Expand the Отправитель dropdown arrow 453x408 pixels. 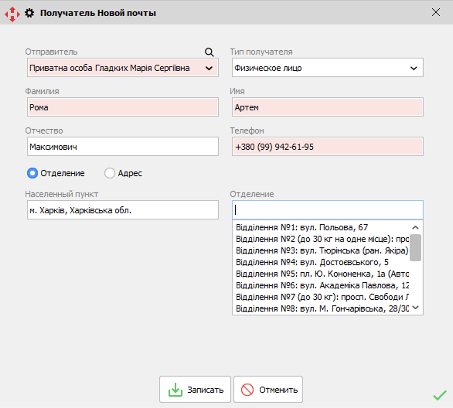coord(209,68)
